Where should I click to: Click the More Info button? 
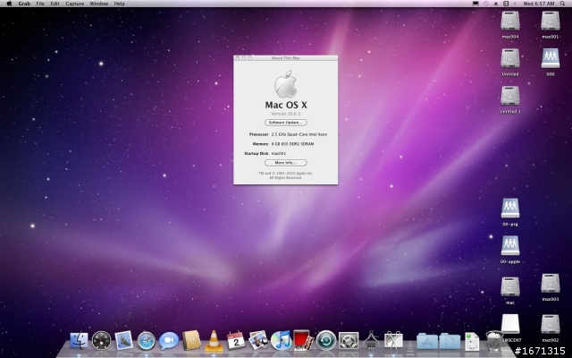coord(286,163)
